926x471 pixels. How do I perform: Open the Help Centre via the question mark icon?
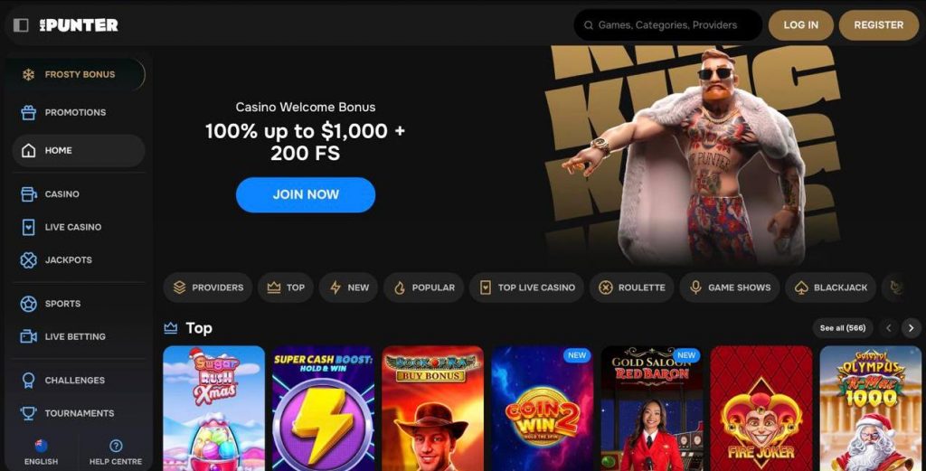pyautogui.click(x=116, y=446)
